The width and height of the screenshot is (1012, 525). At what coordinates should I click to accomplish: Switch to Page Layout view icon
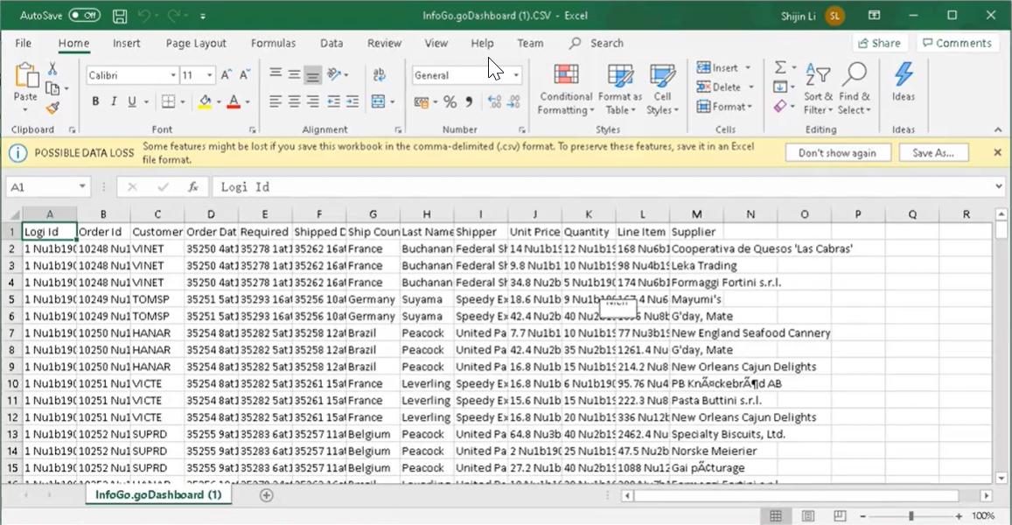pos(807,516)
